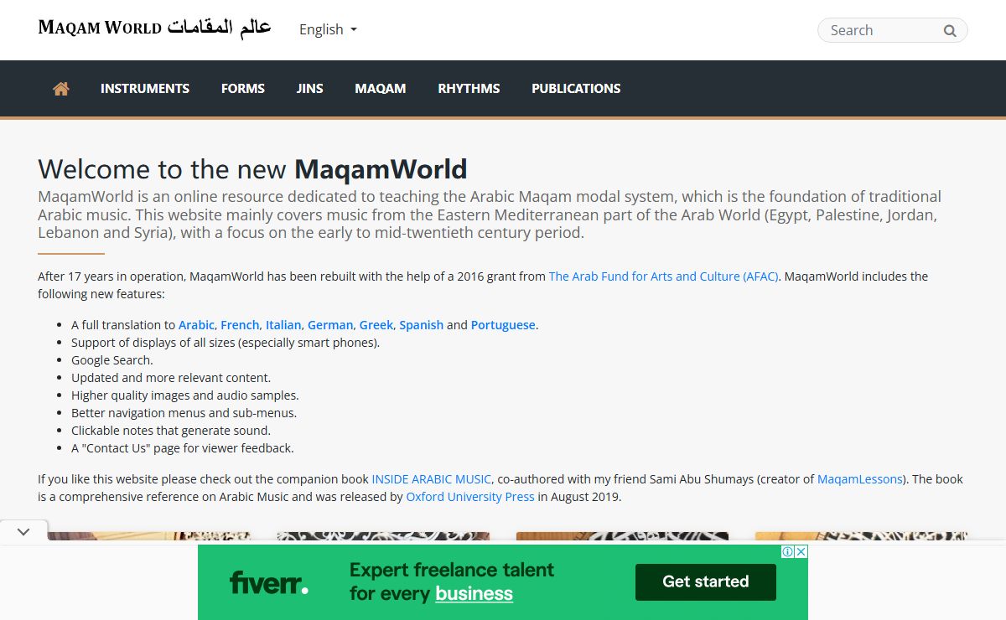The width and height of the screenshot is (1006, 620).
Task: Open the RHYTHMS menu
Action: pos(469,89)
